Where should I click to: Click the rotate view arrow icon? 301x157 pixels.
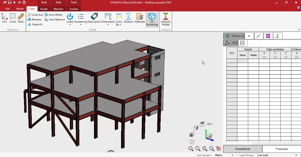(210, 124)
